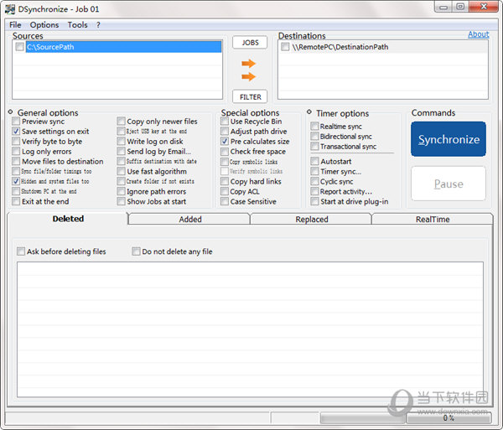Click the Pause button
Image resolution: width=503 pixels, height=430 pixels.
point(449,184)
